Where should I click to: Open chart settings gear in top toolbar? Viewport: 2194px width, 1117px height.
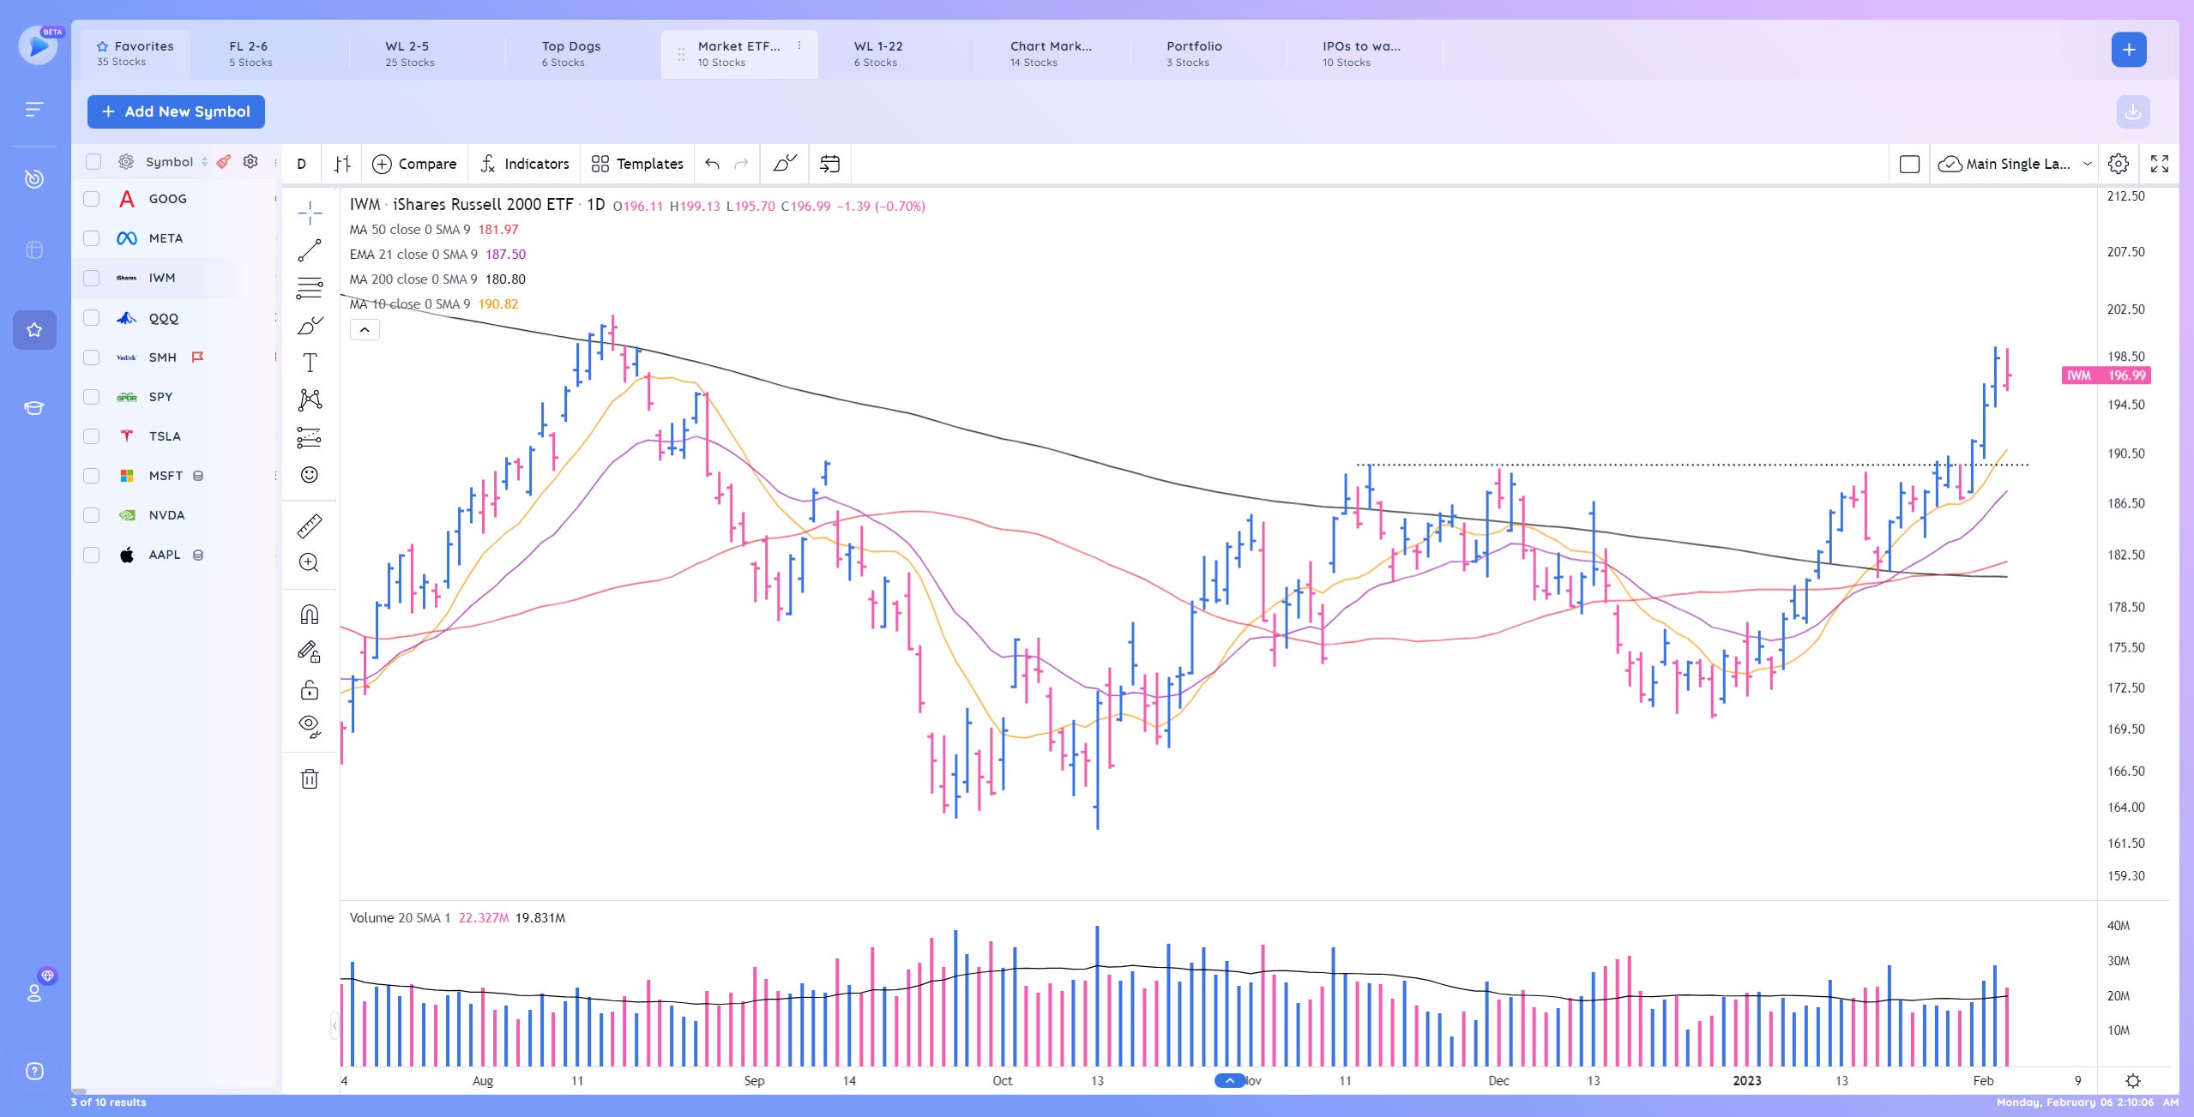tap(2119, 164)
